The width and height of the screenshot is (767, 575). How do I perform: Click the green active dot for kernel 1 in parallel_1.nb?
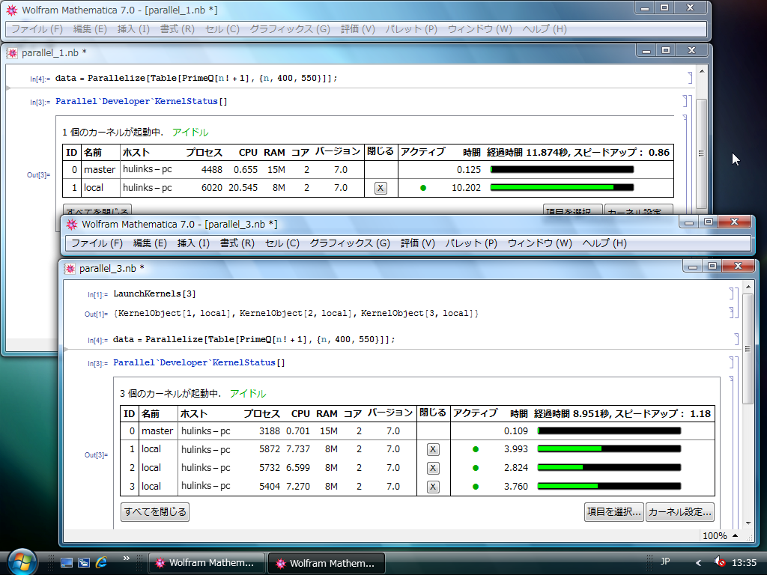tap(423, 188)
